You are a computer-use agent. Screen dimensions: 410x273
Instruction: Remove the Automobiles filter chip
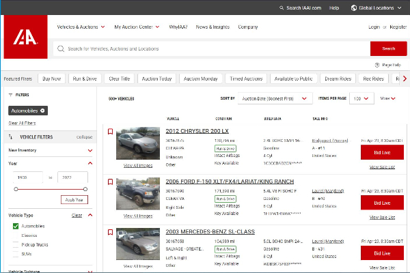pos(42,111)
